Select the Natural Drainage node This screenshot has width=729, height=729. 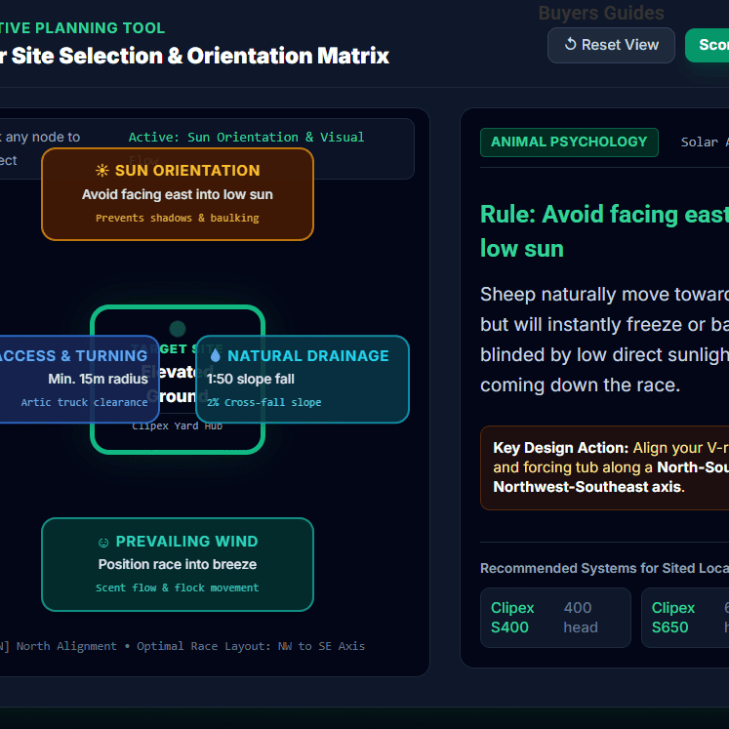pos(303,379)
